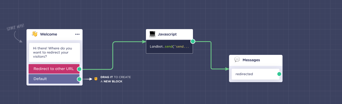342x104 pixels.
Task: Select the 'redirected' message text
Action: tap(244, 74)
